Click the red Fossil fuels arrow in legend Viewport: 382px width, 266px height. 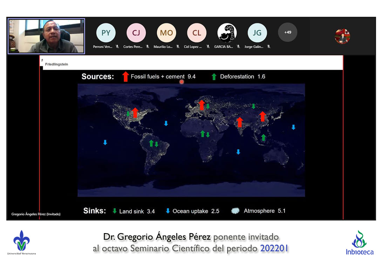125,76
